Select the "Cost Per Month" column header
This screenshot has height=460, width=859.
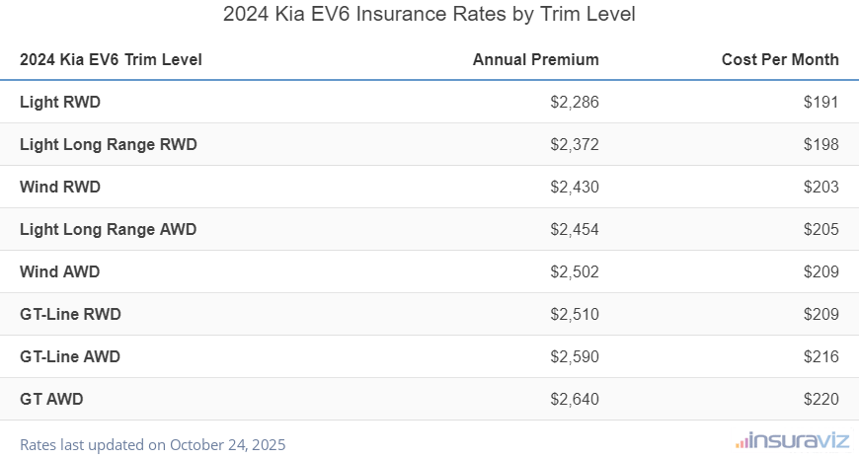(780, 59)
